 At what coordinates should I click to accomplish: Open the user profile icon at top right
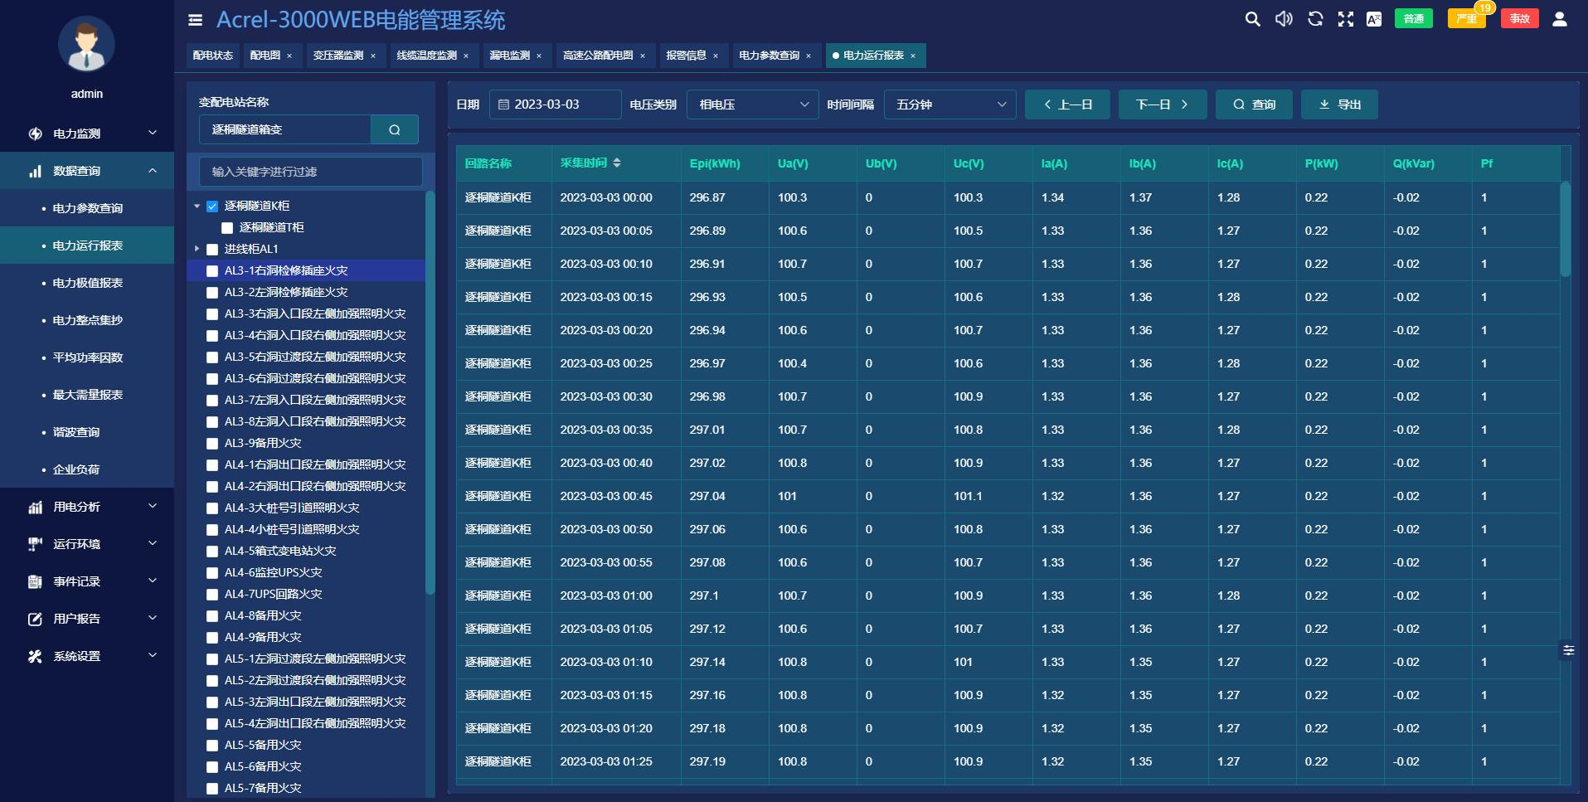click(x=1559, y=19)
